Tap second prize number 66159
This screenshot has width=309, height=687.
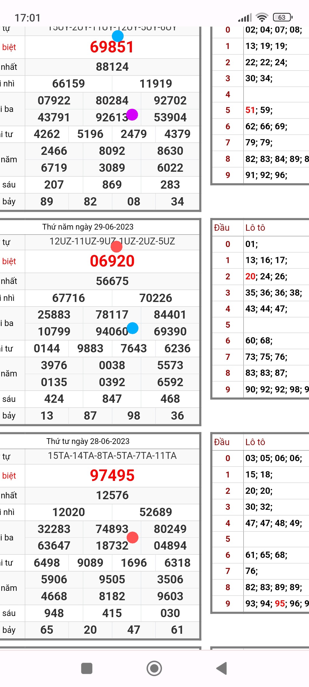pos(68,84)
